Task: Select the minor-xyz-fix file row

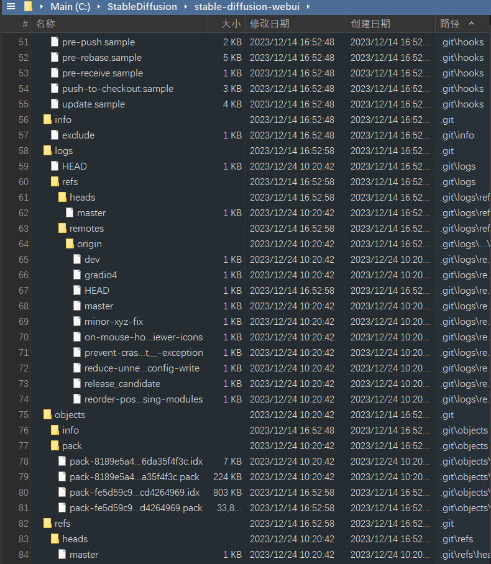Action: tap(114, 321)
